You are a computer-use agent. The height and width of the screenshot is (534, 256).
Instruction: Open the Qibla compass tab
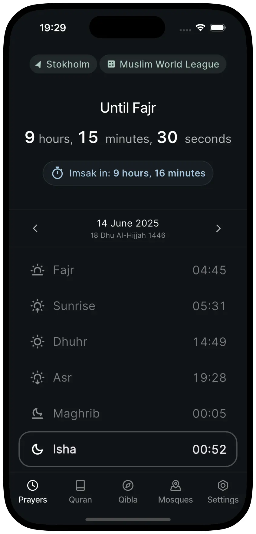128,492
